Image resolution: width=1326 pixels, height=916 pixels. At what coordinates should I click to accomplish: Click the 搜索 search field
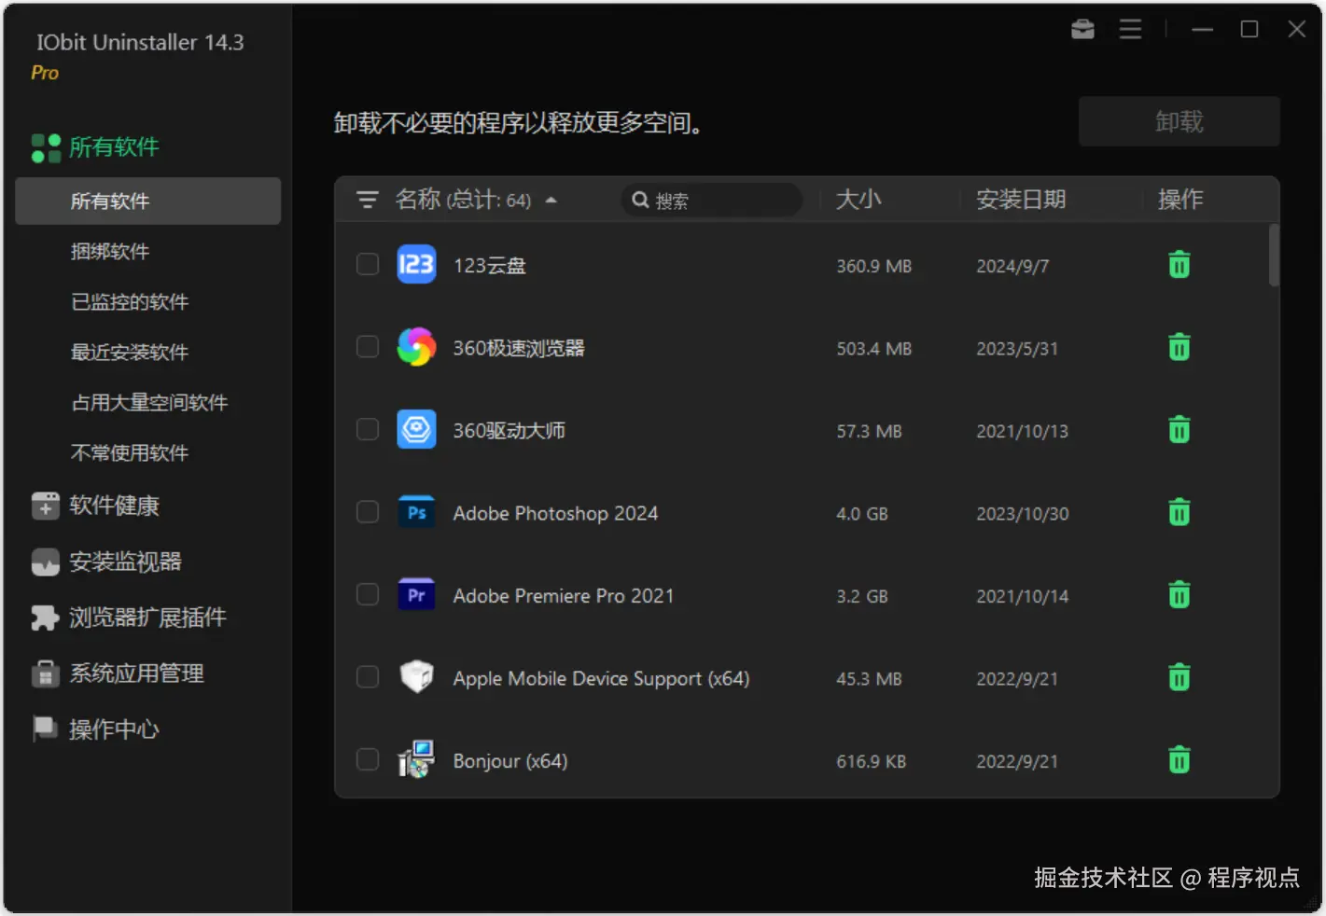pyautogui.click(x=711, y=200)
